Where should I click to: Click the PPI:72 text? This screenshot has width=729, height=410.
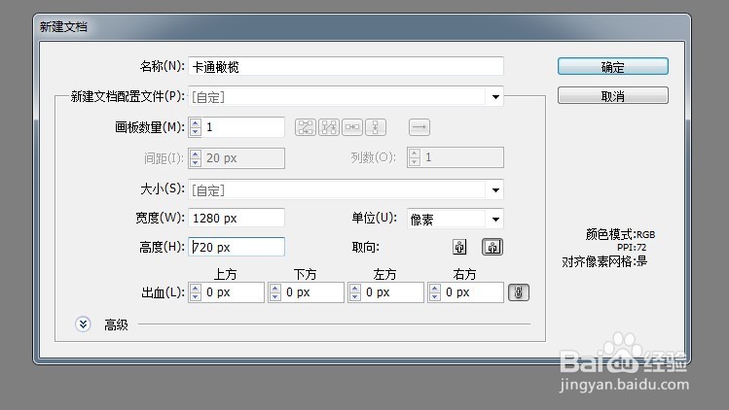pos(632,247)
